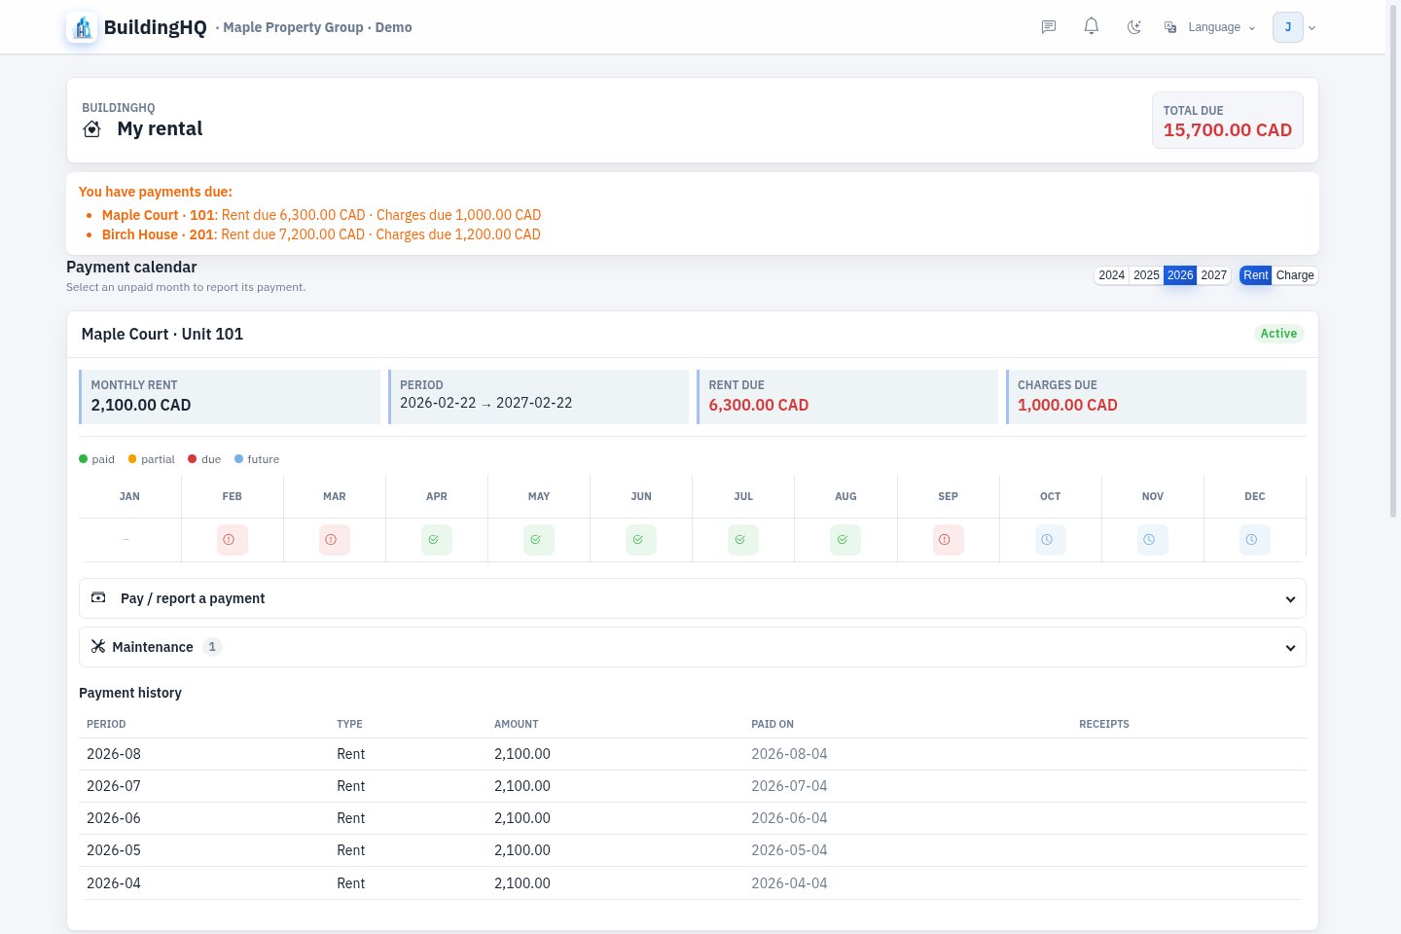
Task: Open the Language dropdown
Action: (x=1210, y=27)
